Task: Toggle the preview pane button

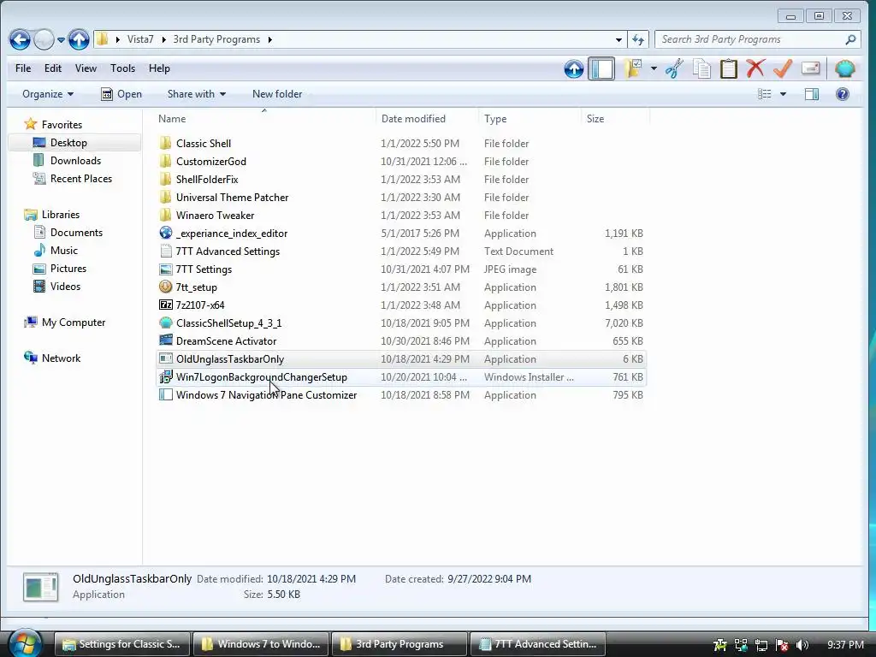Action: 812,94
